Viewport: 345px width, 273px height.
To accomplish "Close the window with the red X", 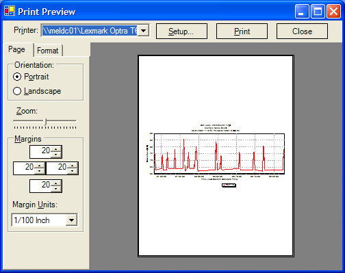I will click(x=333, y=12).
